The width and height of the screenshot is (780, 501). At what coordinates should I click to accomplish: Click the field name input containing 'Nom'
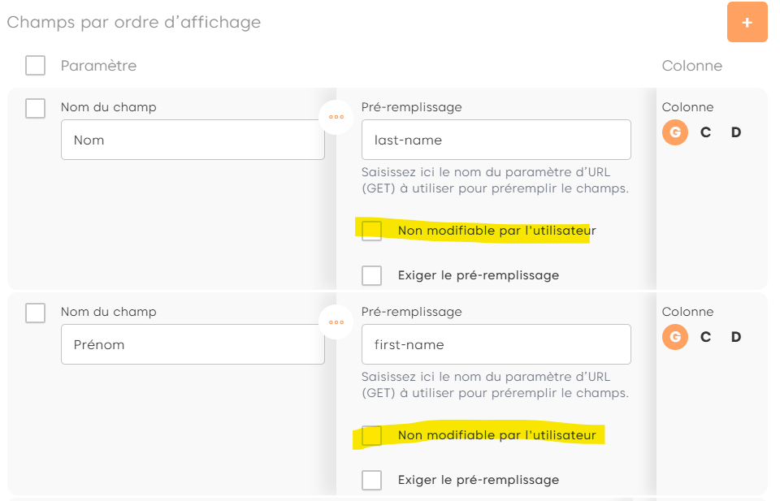coord(193,140)
